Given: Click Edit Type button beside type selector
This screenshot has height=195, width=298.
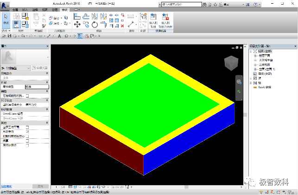Looking at the screenshot, I should coord(40,68).
